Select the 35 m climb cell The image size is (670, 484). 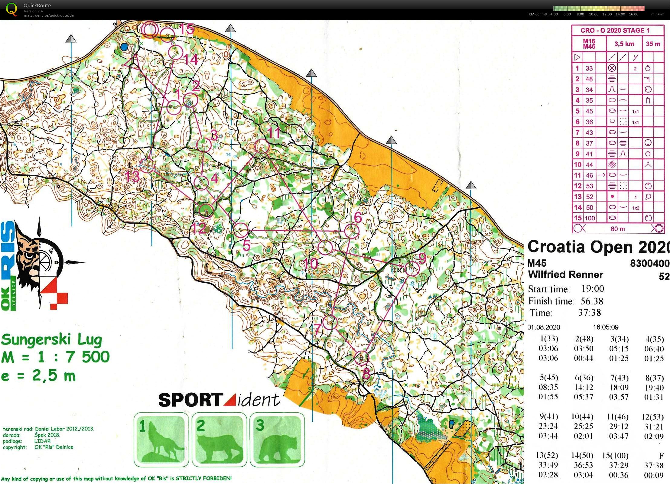click(x=653, y=44)
